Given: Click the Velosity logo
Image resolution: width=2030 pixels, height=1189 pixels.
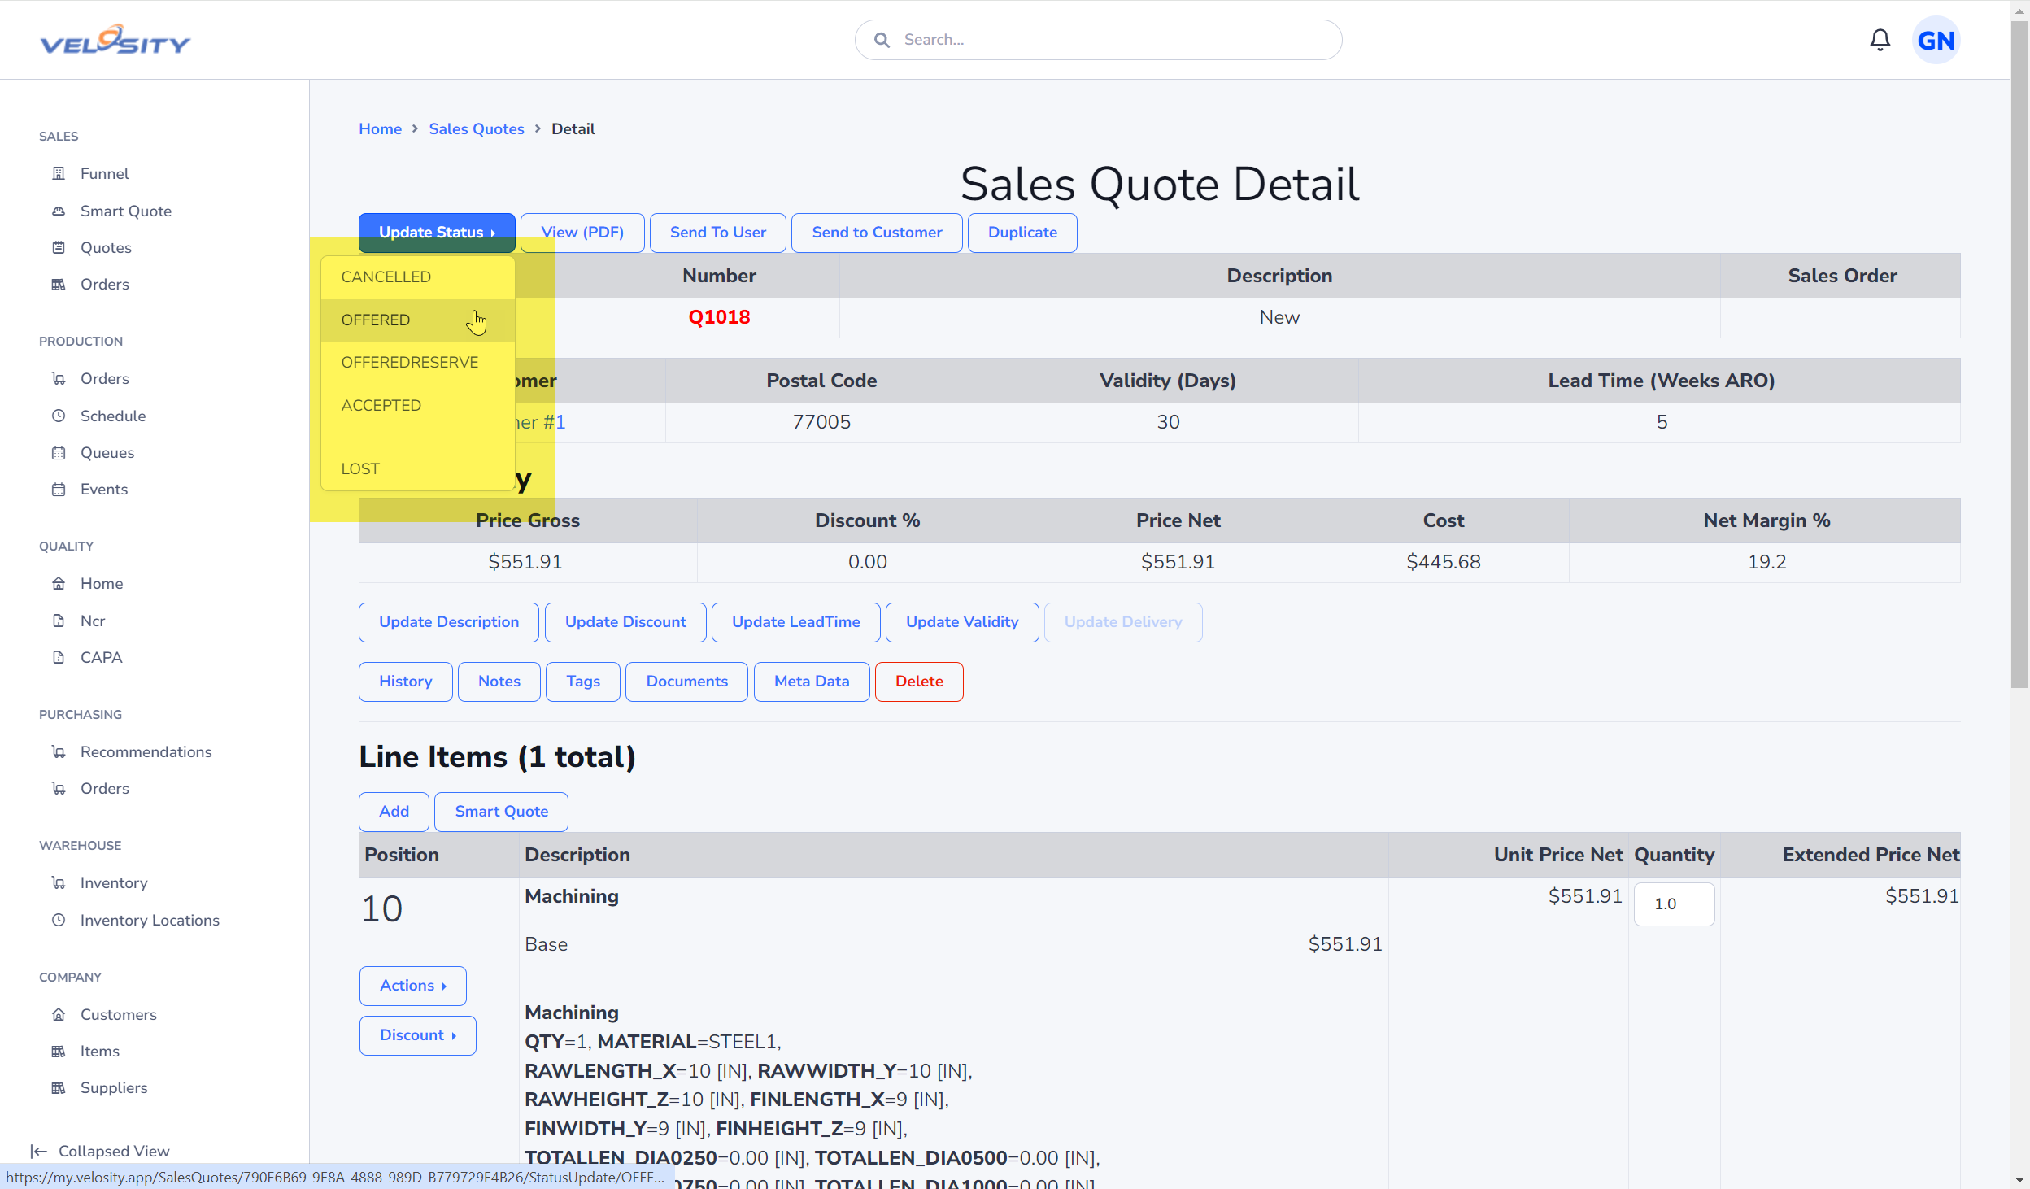Looking at the screenshot, I should pos(115,40).
